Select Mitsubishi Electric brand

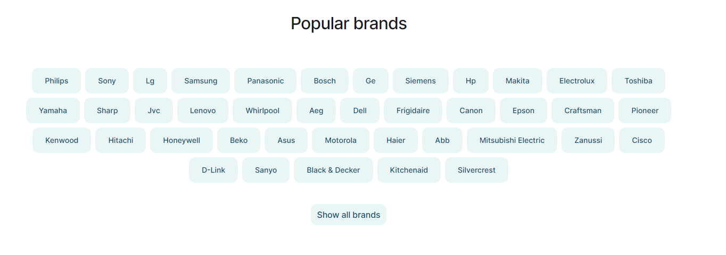[x=512, y=140]
